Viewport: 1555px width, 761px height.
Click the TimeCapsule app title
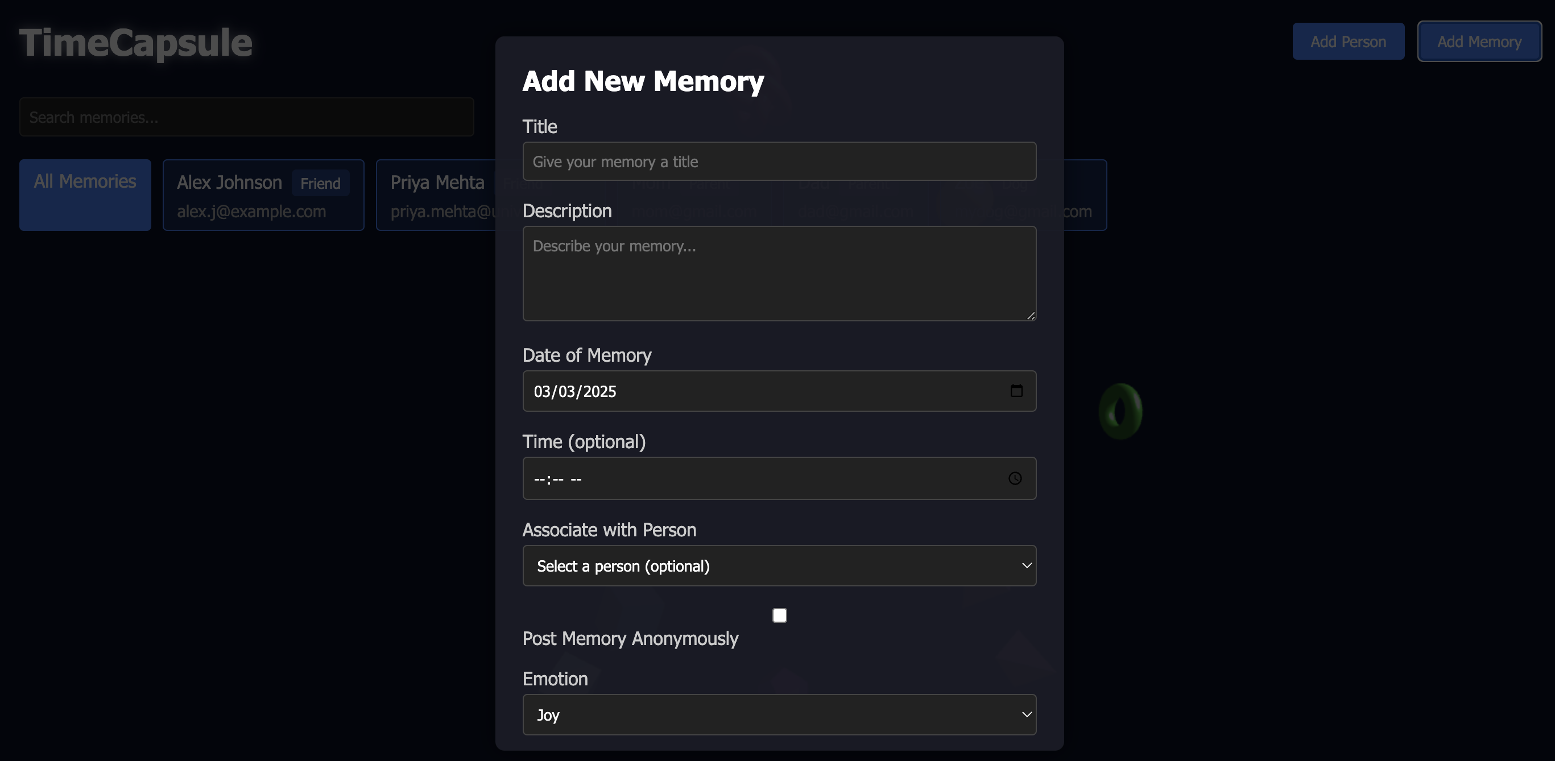pos(136,43)
